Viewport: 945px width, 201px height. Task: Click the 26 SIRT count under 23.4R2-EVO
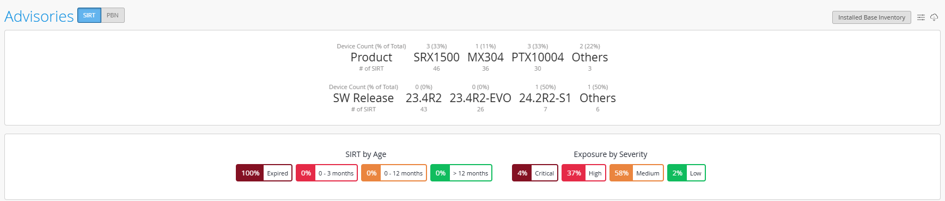coord(480,109)
